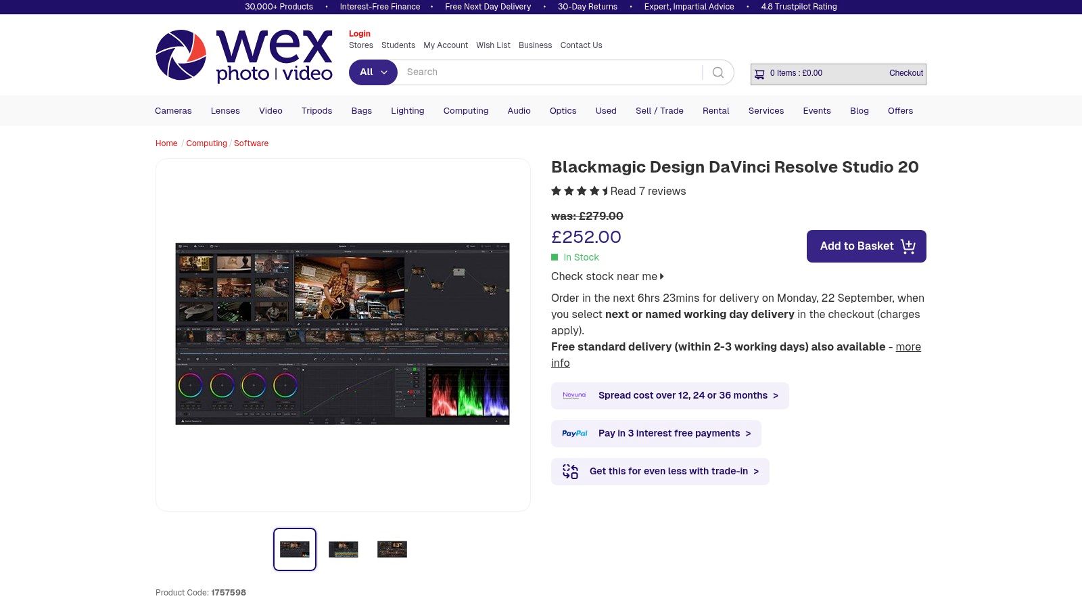Screen dimensions: 1082x609
Task: Click the Wex Photo Video logo
Action: click(244, 55)
